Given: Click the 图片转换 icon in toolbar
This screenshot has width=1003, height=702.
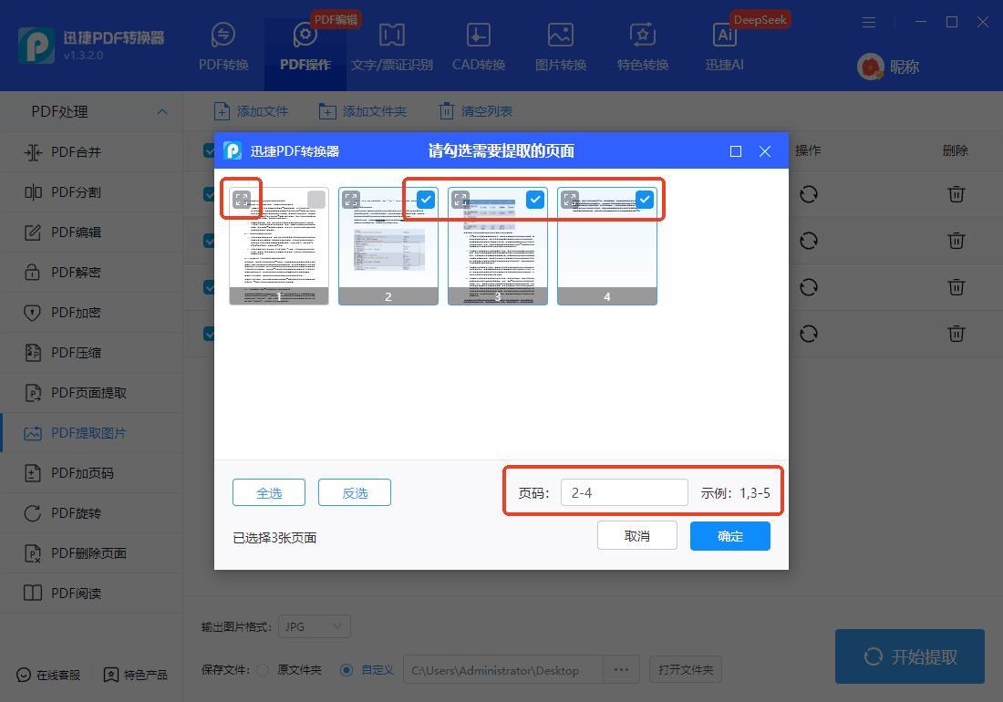Looking at the screenshot, I should tap(561, 35).
